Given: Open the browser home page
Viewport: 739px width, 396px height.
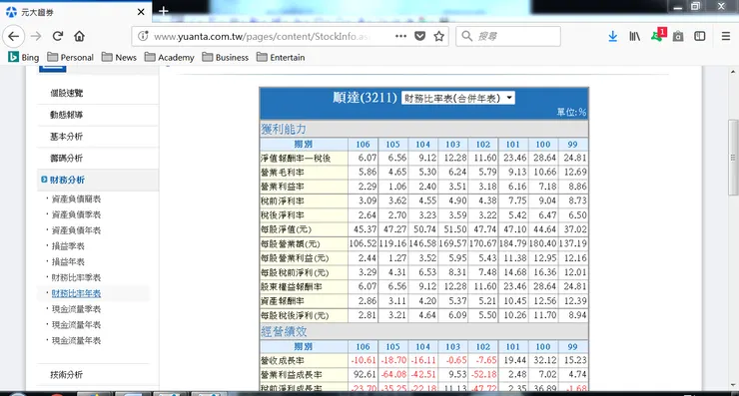Looking at the screenshot, I should point(79,36).
